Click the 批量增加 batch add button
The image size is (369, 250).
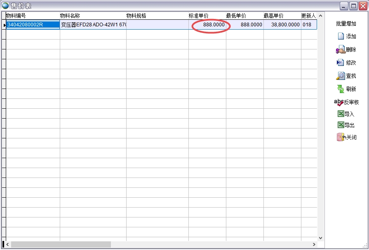point(346,24)
